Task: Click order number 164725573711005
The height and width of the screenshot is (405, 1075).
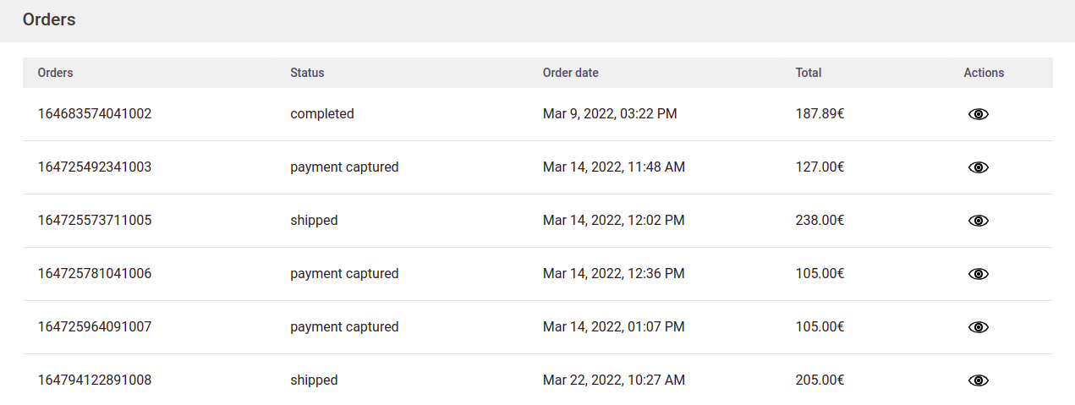Action: point(95,220)
